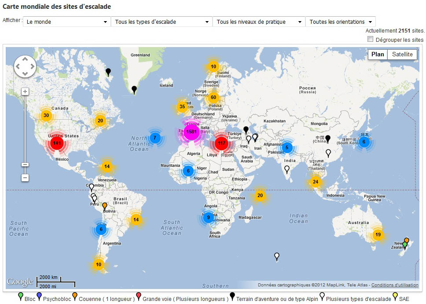
Task: Open the orange 14 cluster on Brazil coast
Action: pyautogui.click(x=136, y=220)
